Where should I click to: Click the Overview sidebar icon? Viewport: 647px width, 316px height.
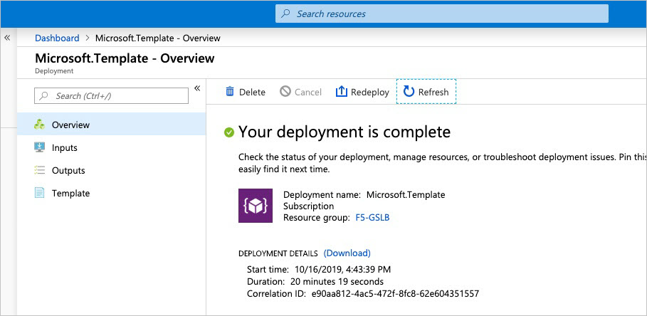pos(40,125)
